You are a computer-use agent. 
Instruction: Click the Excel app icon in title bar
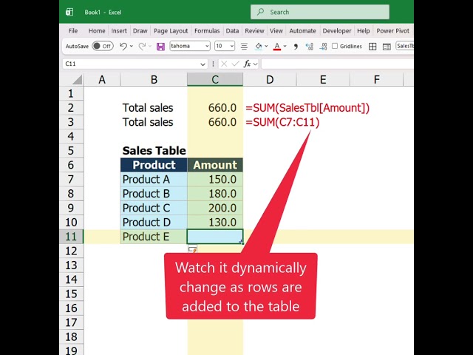(x=69, y=12)
